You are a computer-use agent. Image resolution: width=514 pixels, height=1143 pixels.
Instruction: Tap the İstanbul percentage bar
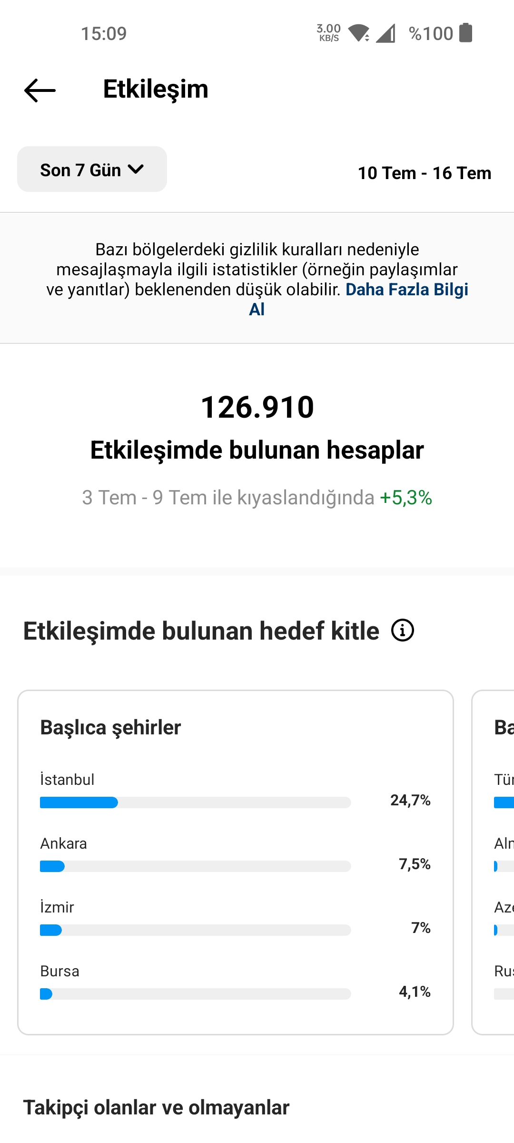[195, 802]
